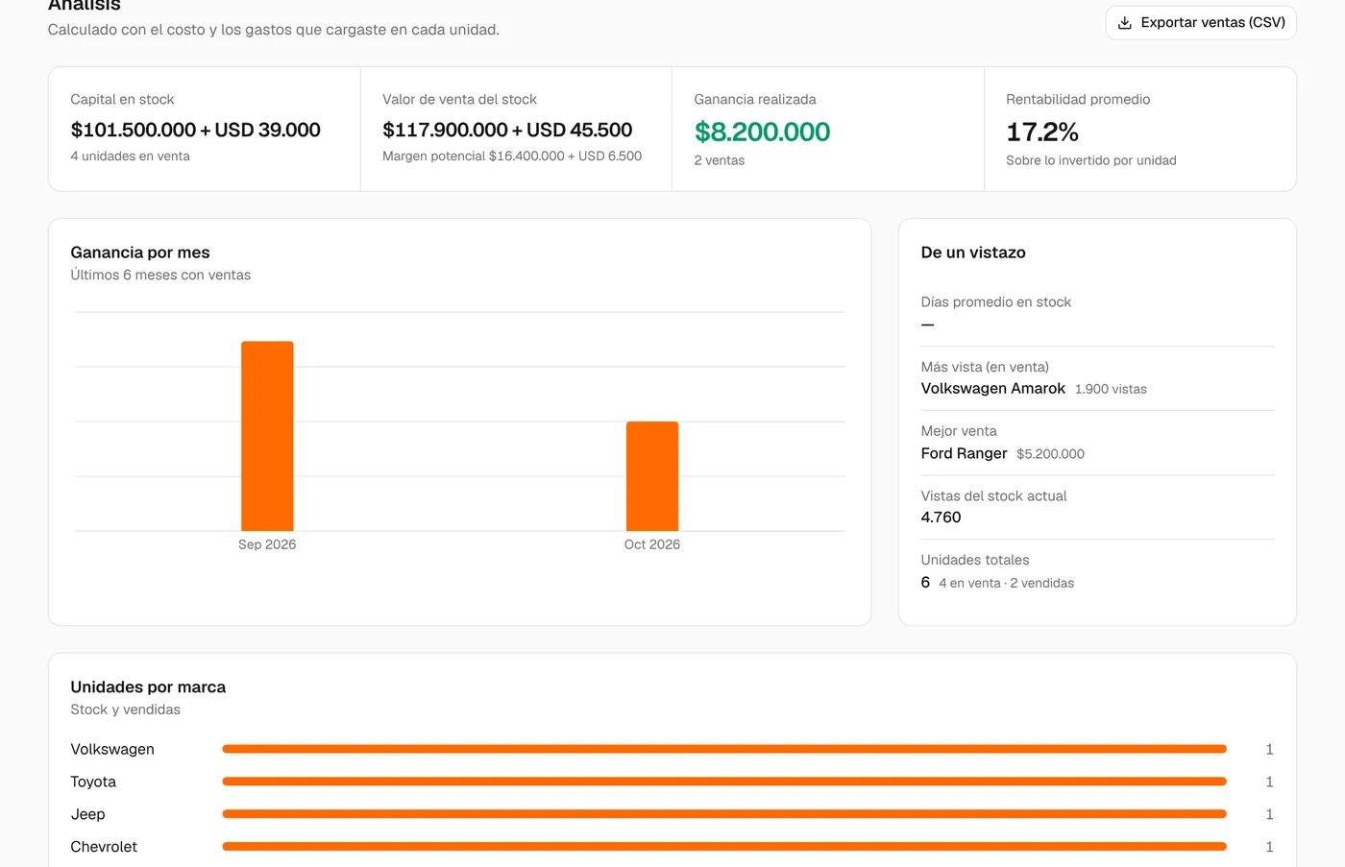The height and width of the screenshot is (867, 1345).
Task: Click the Unidades totales label
Action: tap(975, 560)
